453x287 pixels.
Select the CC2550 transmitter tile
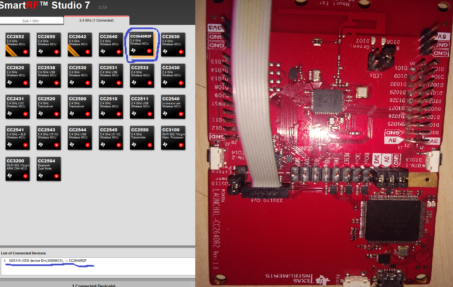[x=142, y=138]
